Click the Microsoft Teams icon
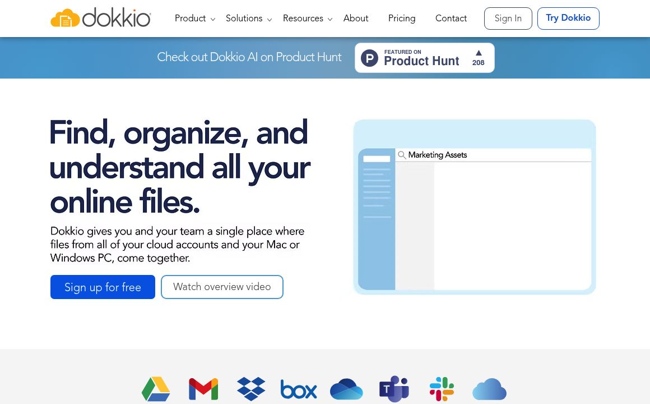Image resolution: width=650 pixels, height=404 pixels. (394, 389)
